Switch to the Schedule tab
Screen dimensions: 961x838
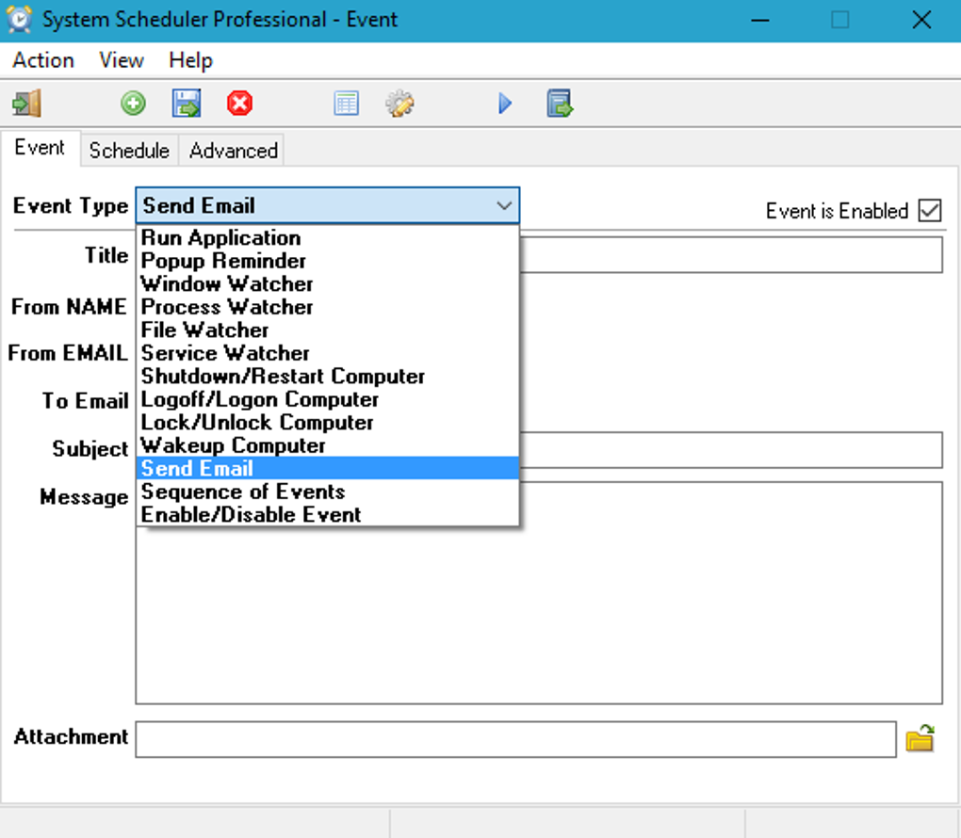129,150
